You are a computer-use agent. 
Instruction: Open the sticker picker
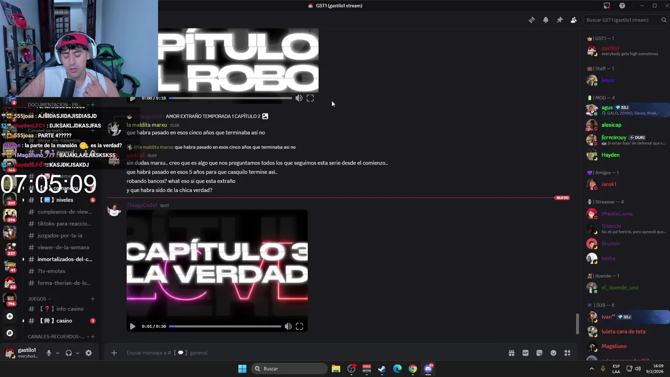click(540, 353)
